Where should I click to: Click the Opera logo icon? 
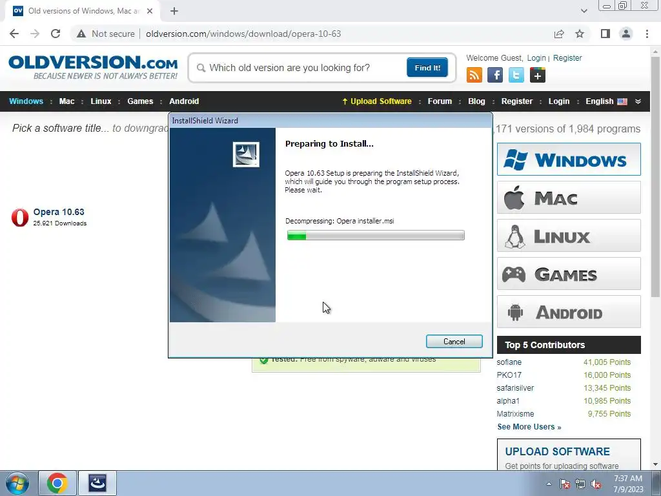click(20, 217)
